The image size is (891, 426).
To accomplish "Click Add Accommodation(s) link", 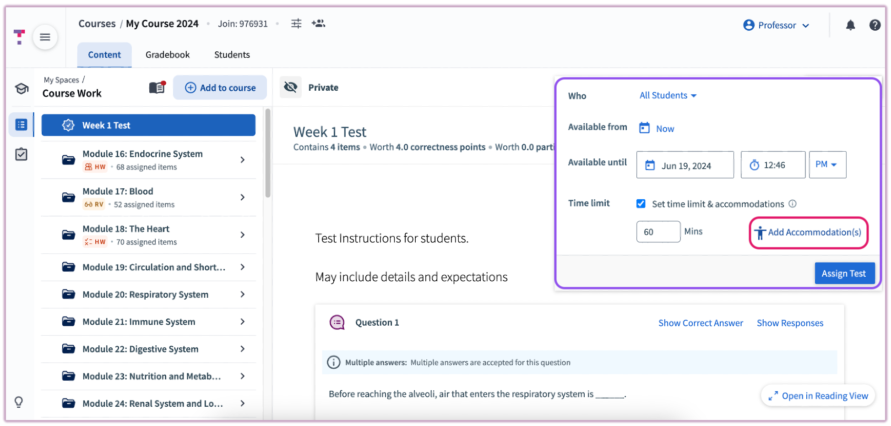I will (x=809, y=233).
